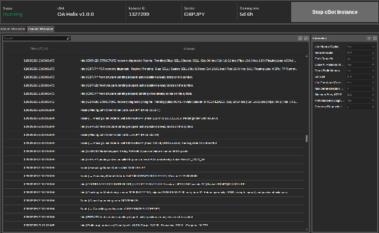Click the refresh icon above the log

[x=300, y=38]
